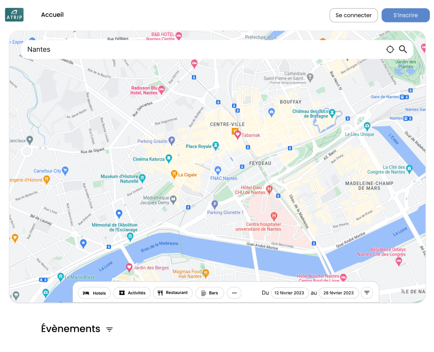
Task: Toggle the Bars category filter
Action: [x=209, y=293]
